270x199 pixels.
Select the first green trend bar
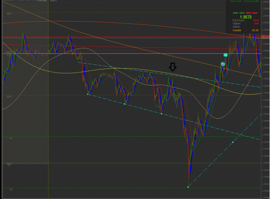click(x=235, y=13)
